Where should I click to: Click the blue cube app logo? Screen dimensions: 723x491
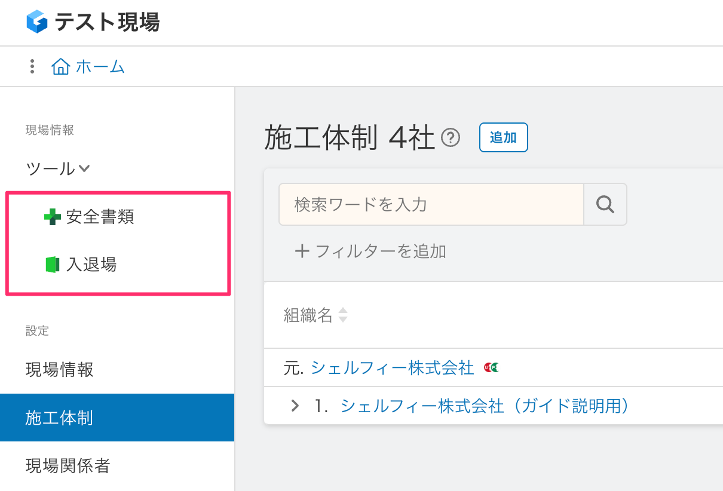tap(37, 22)
